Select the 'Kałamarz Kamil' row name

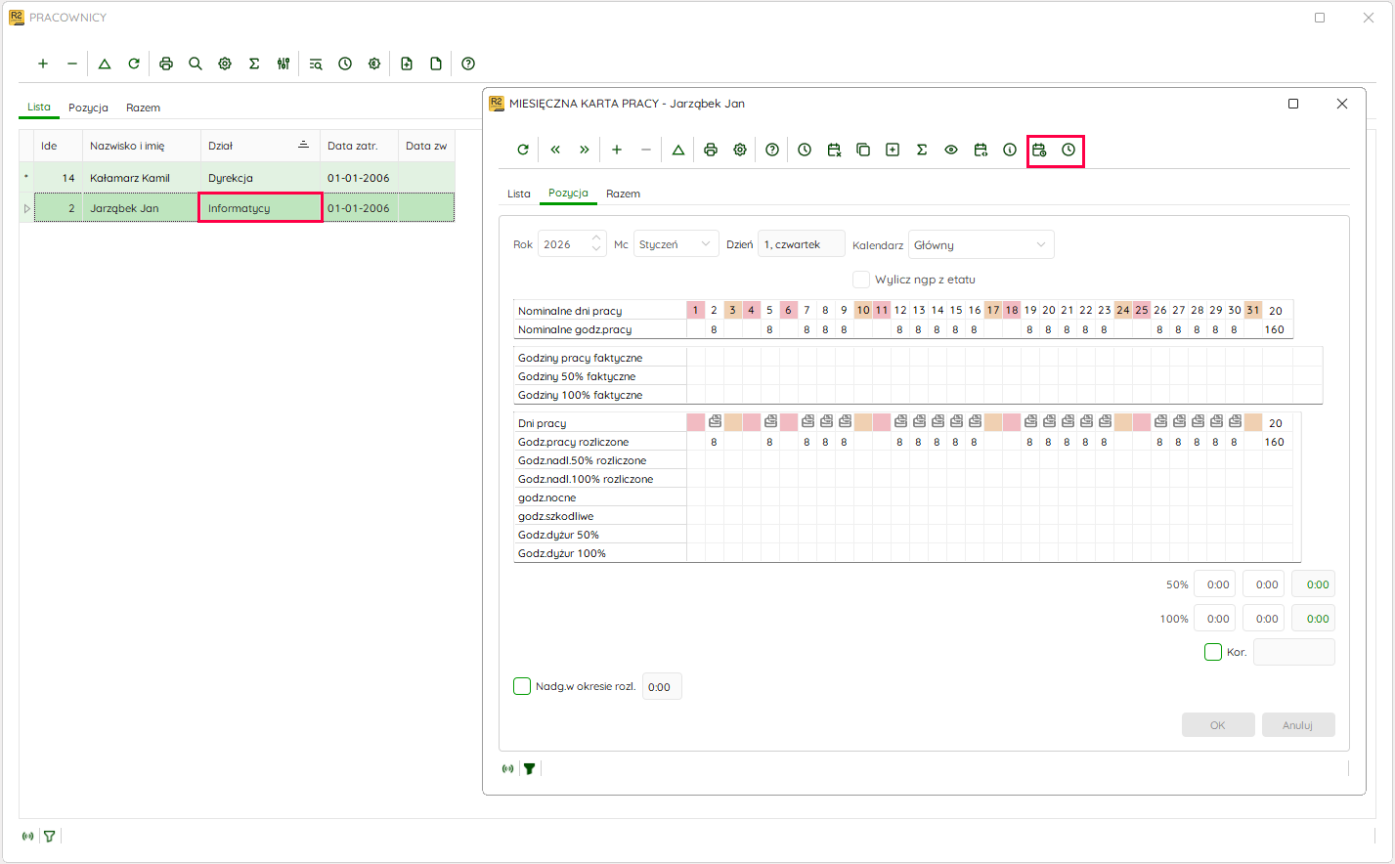[130, 178]
